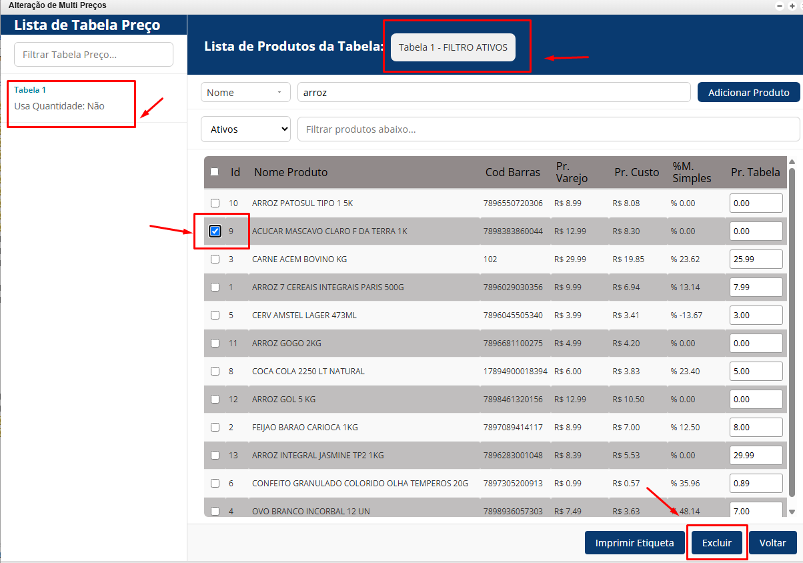Click the Pr. Tabela column header

pos(755,172)
